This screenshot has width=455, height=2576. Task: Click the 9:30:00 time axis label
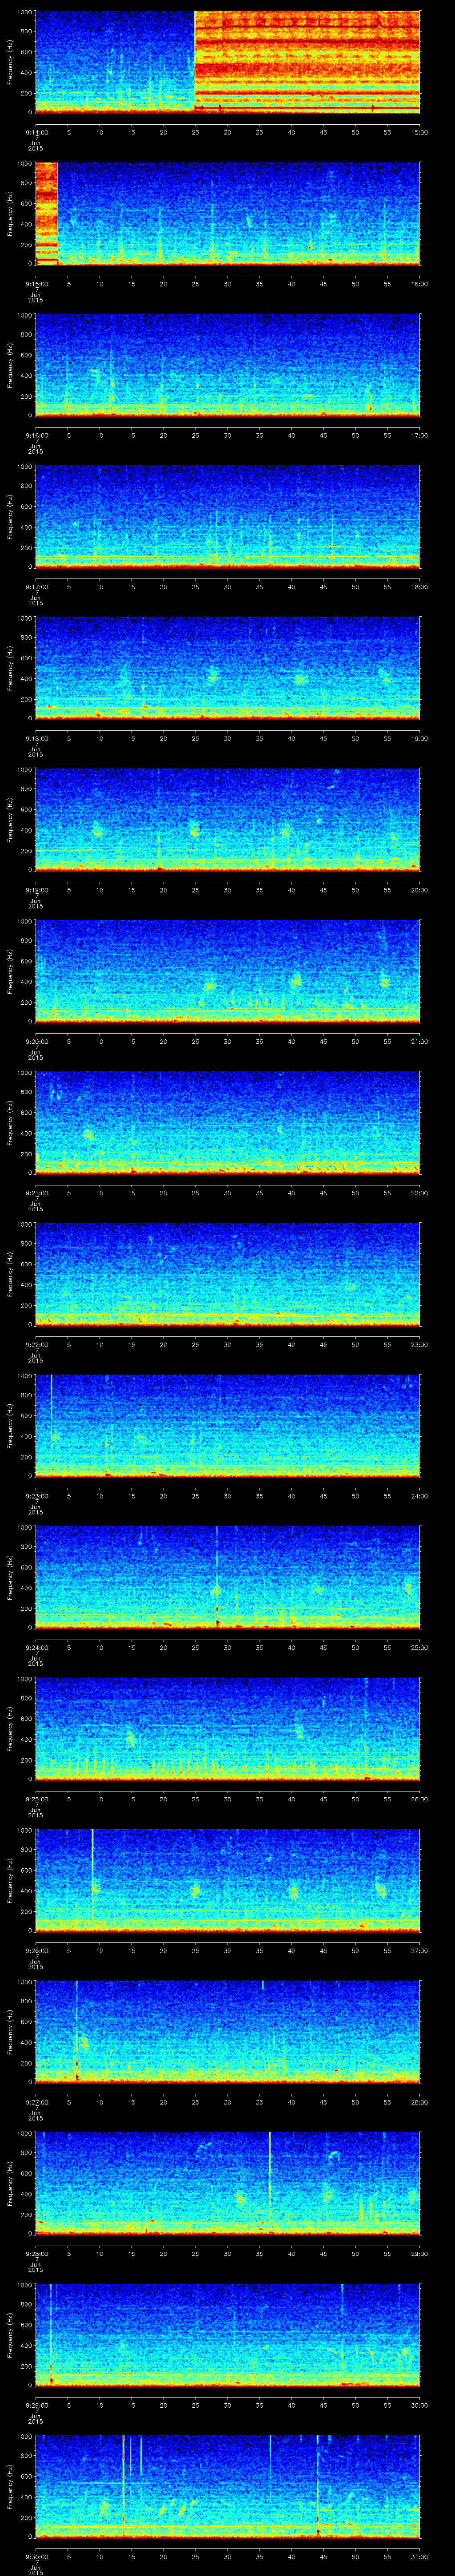pos(36,2556)
